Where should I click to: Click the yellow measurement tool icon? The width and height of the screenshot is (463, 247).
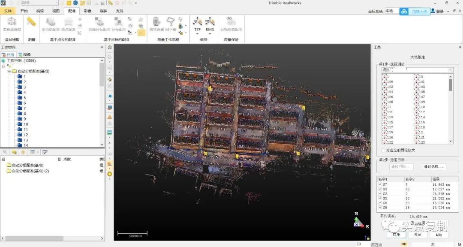(31, 22)
